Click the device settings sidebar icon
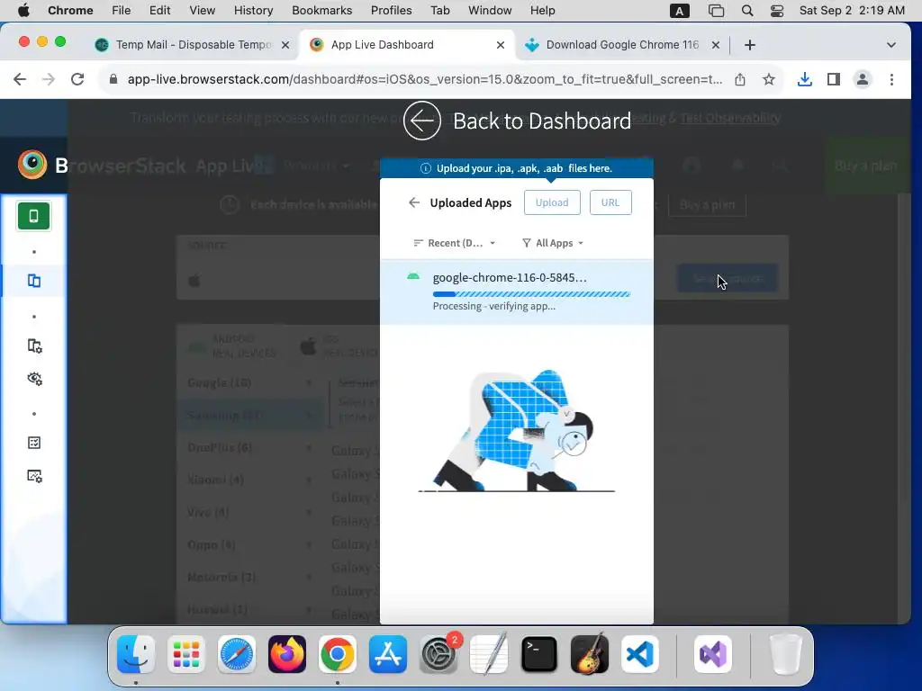The height and width of the screenshot is (691, 922). pyautogui.click(x=35, y=346)
